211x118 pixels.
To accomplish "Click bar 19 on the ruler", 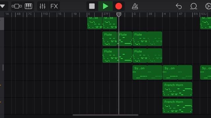I will pyautogui.click(x=75, y=14).
